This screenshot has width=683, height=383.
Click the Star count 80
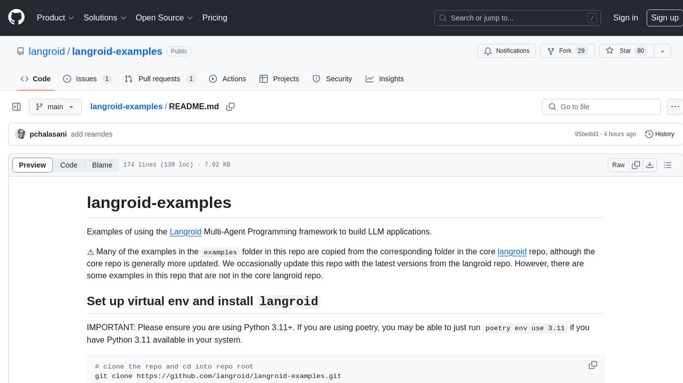[x=640, y=51]
